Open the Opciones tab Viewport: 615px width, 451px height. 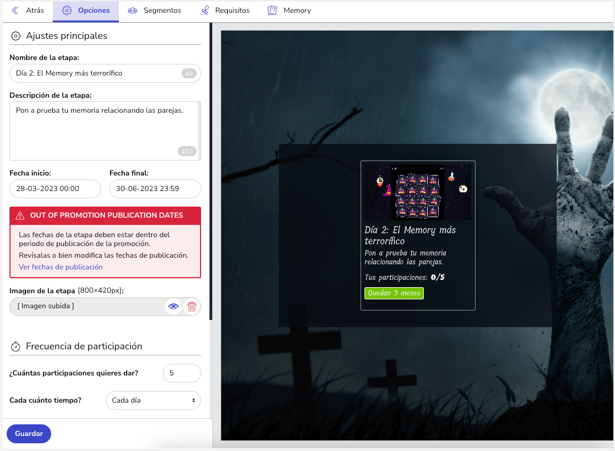[86, 11]
